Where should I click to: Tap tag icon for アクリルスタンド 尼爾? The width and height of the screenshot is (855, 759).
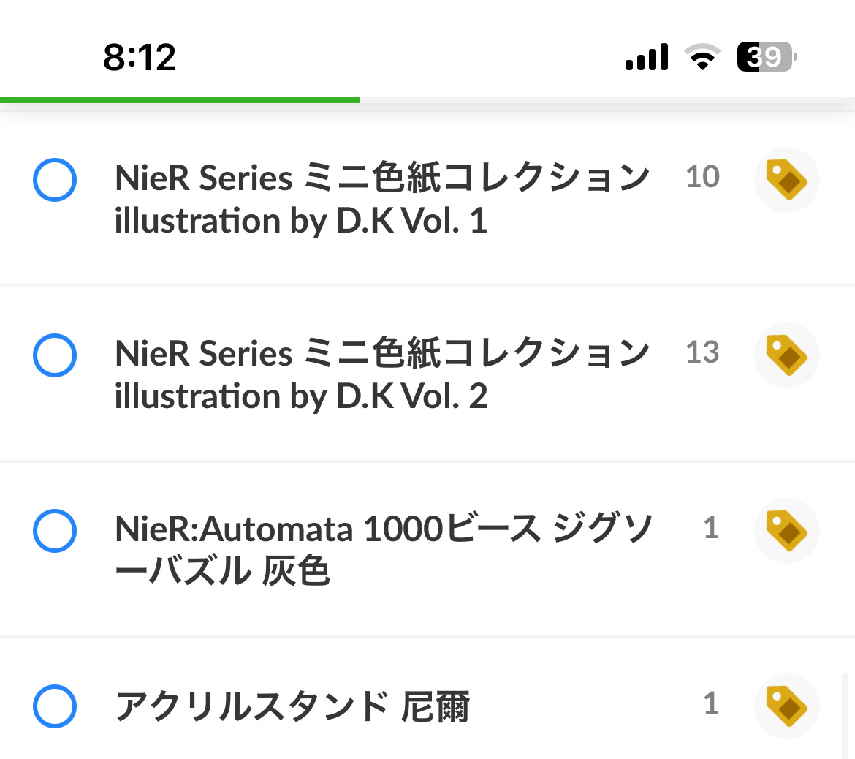coord(786,706)
